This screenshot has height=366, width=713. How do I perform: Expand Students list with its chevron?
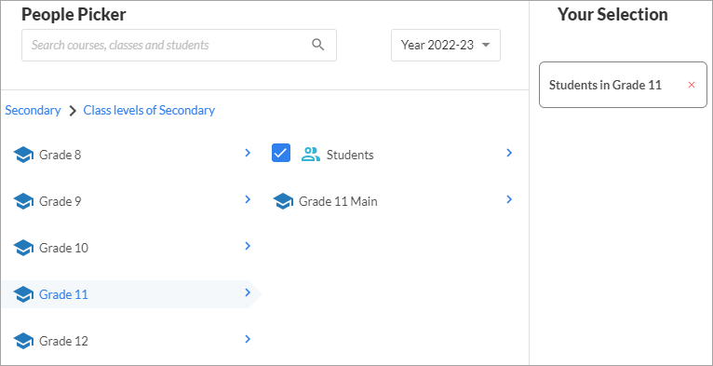pyautogui.click(x=509, y=153)
